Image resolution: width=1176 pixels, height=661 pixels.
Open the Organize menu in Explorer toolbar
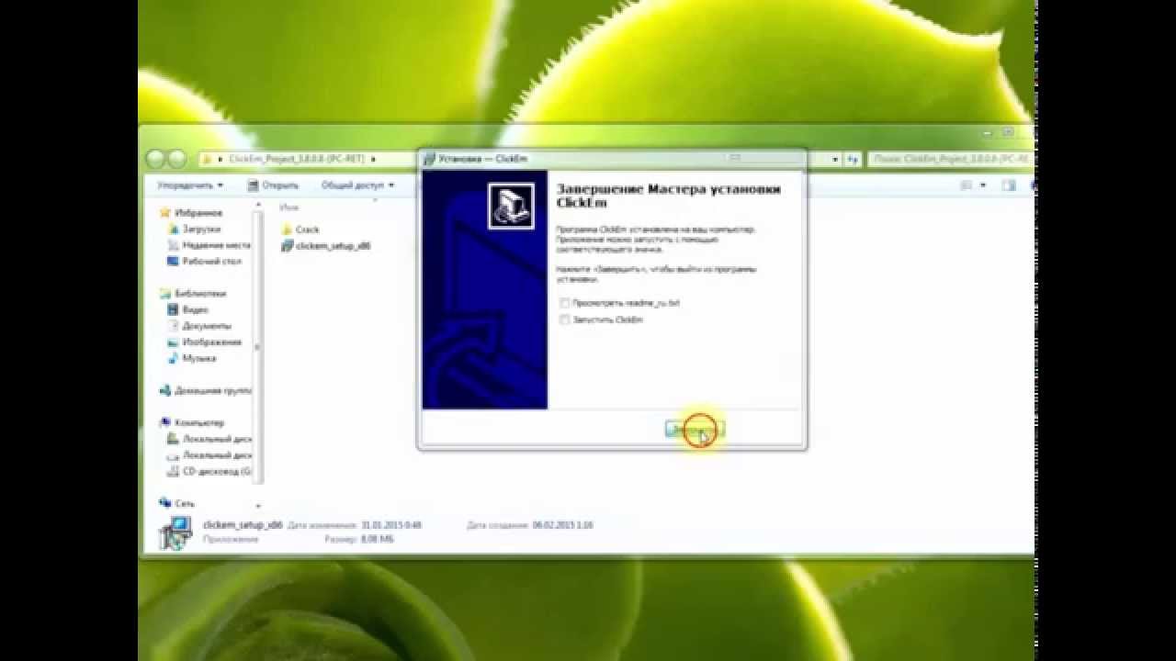pos(190,185)
